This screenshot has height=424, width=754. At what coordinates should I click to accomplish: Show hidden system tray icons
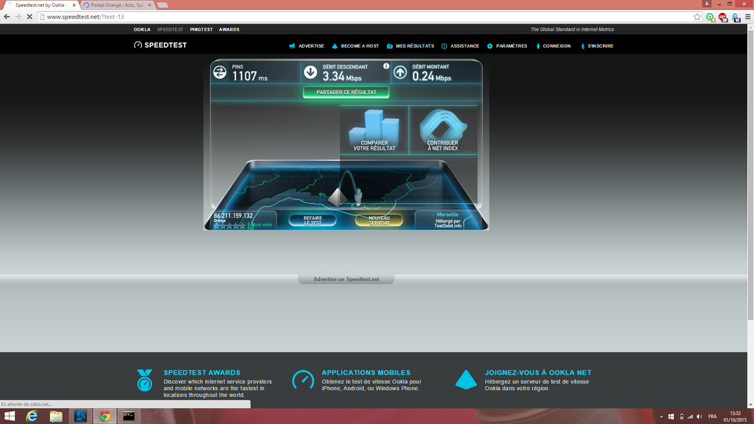(x=661, y=416)
